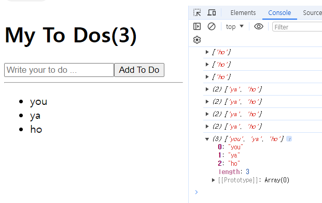
Task: Click the 2: "ho" array entry
Action: tap(229, 164)
